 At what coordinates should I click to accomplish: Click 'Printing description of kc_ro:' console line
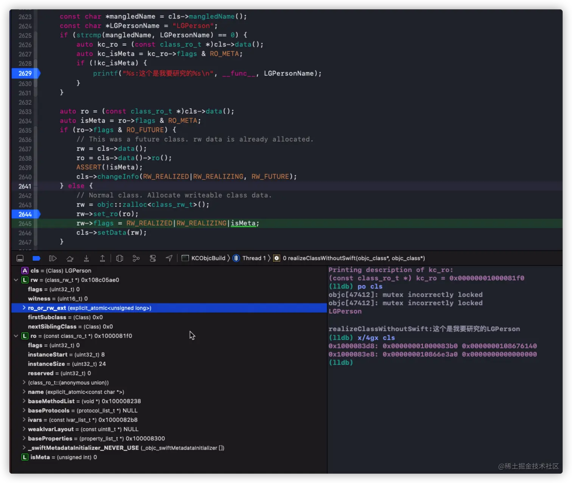coord(391,270)
